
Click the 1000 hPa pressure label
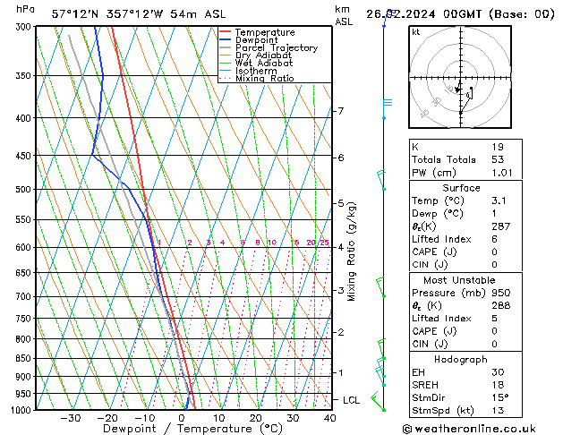22,410
